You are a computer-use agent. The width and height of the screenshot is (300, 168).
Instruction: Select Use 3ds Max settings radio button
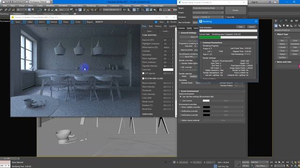tap(180, 97)
